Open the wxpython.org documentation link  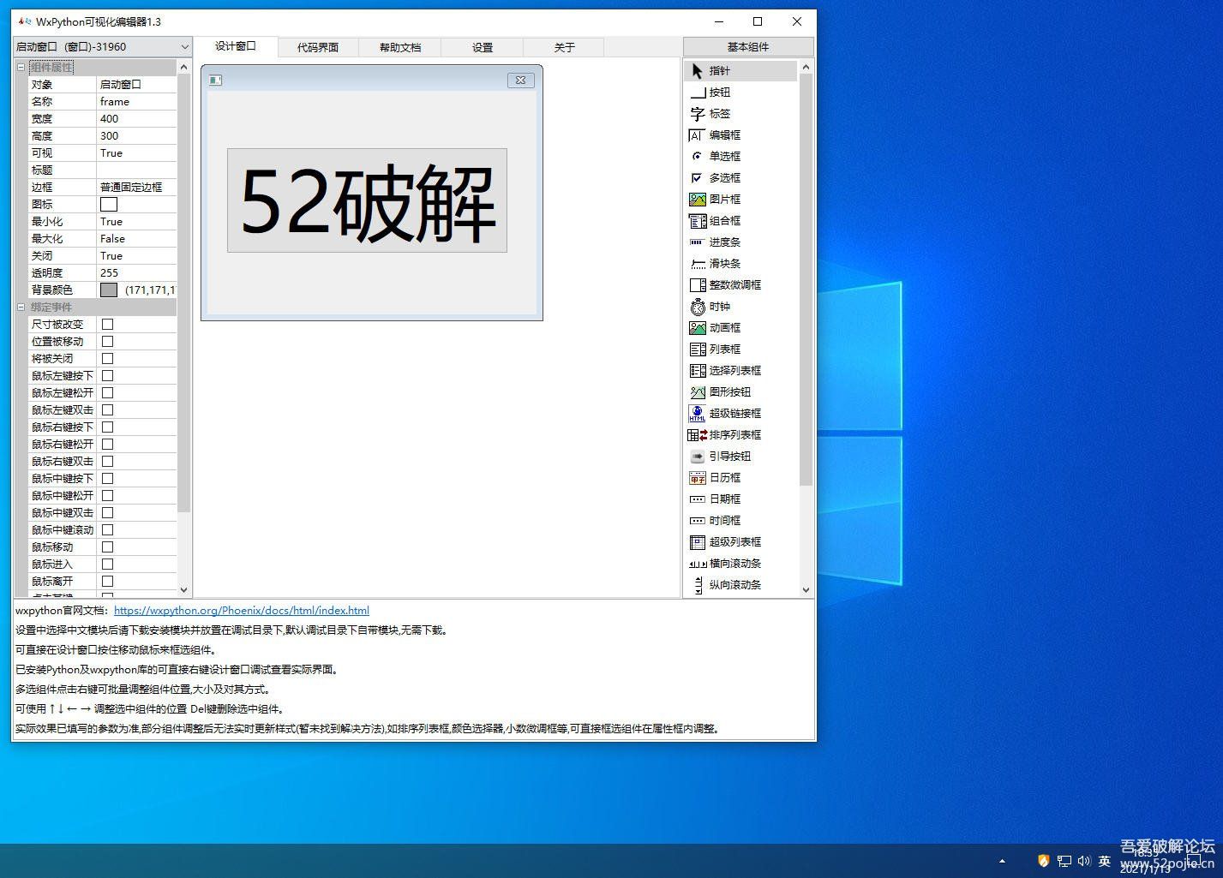coord(242,611)
